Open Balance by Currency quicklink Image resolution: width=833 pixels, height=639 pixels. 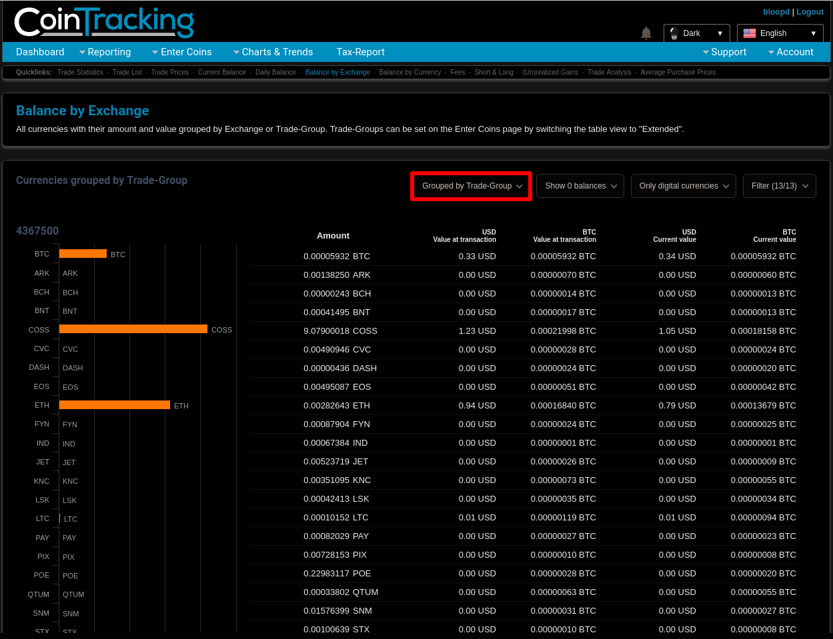coord(410,72)
